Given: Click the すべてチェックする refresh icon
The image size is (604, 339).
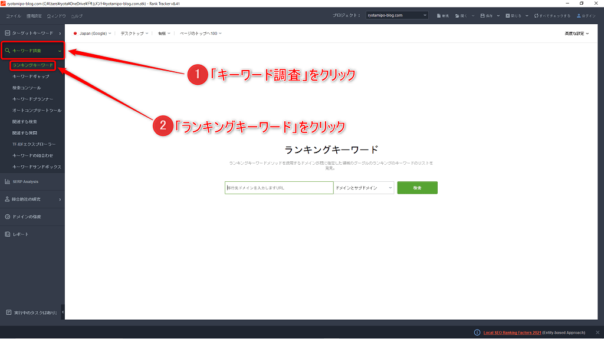Looking at the screenshot, I should 536,15.
